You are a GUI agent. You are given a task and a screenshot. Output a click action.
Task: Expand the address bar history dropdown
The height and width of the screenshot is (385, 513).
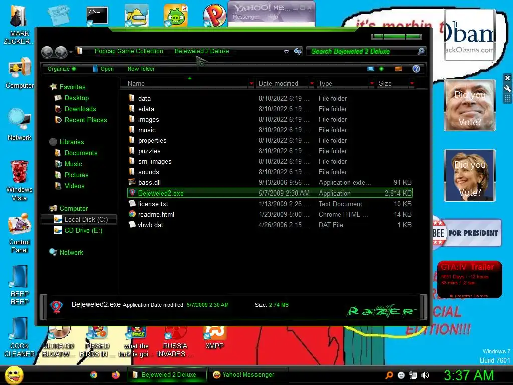pyautogui.click(x=286, y=52)
